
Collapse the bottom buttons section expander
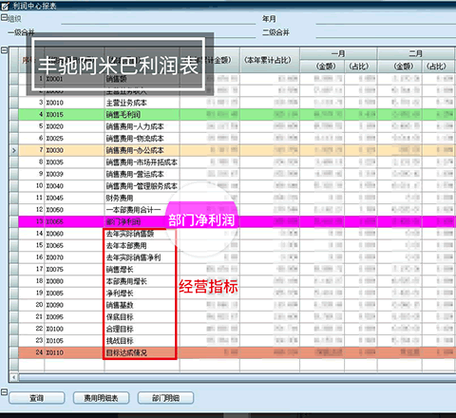(x=4, y=391)
